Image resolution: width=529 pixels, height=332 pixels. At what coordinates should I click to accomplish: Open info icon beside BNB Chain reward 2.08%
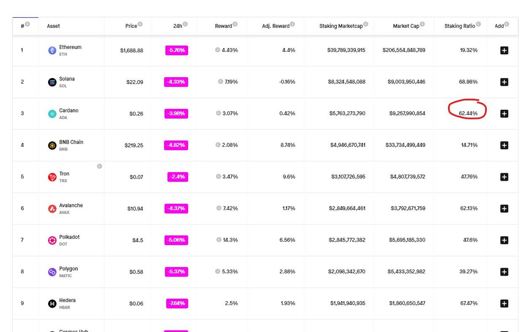pyautogui.click(x=218, y=145)
